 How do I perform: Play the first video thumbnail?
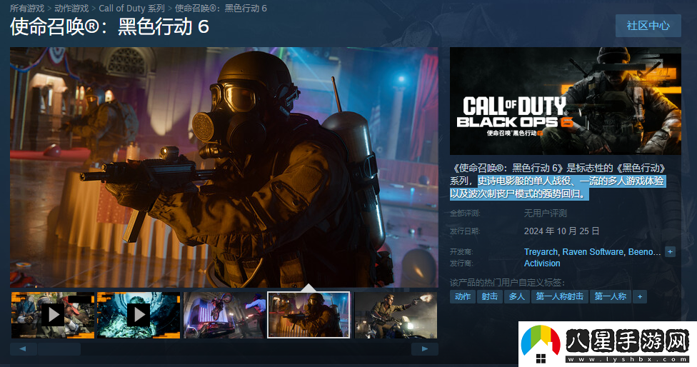point(53,314)
